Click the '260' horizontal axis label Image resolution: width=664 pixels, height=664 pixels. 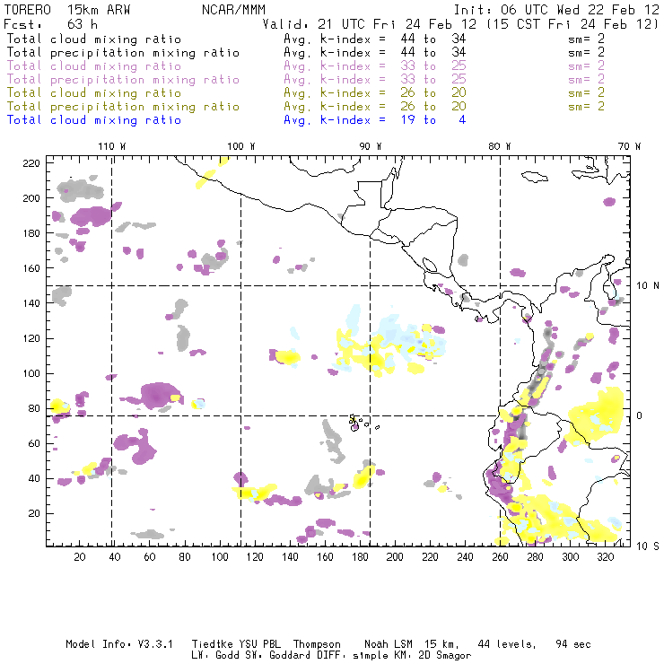500,557
